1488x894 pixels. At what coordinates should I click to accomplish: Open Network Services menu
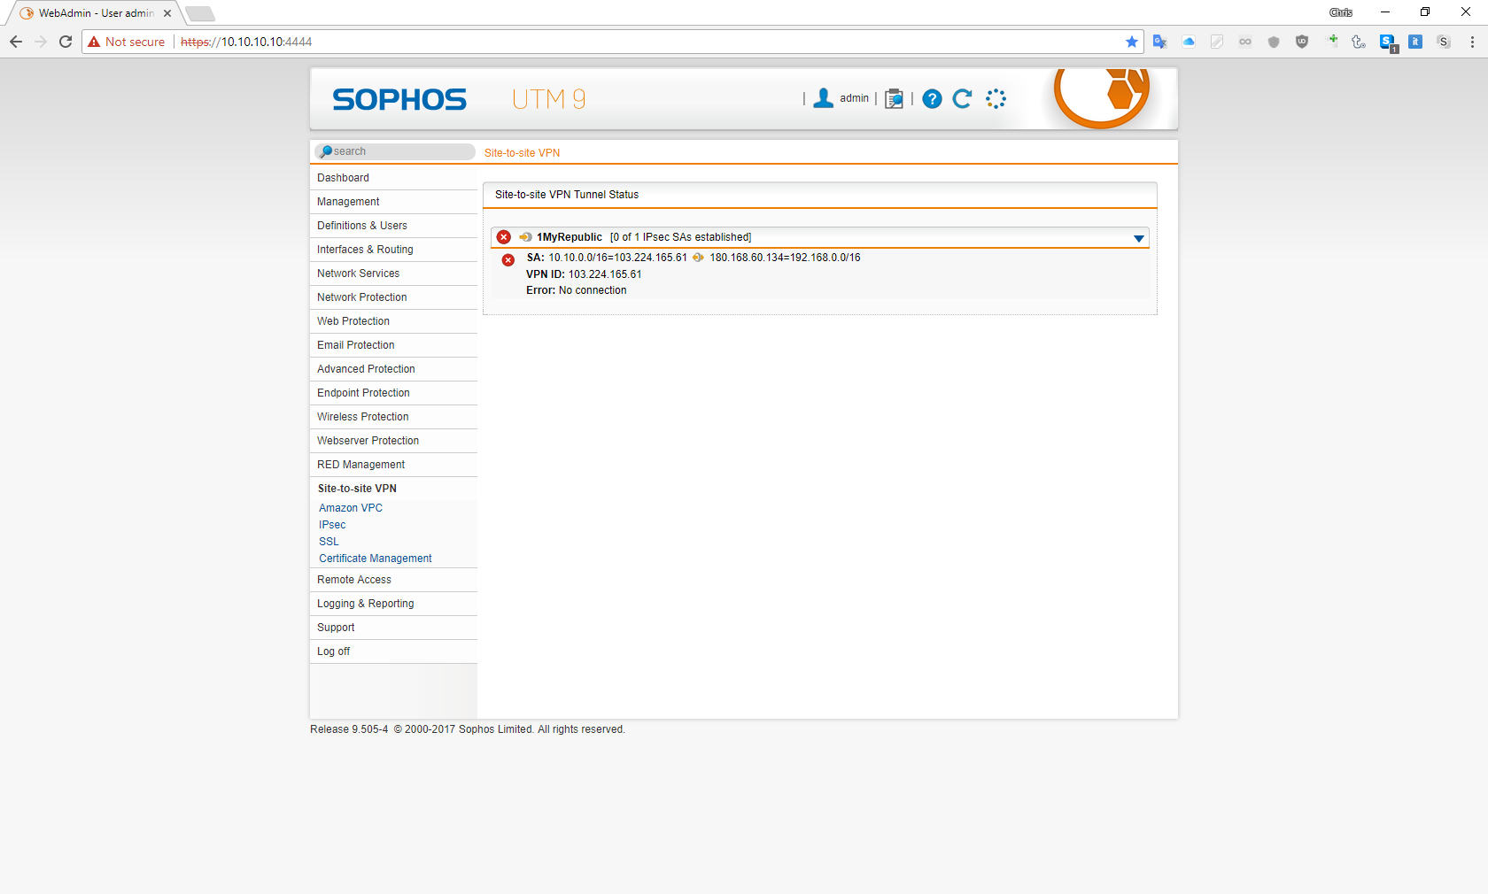pos(393,274)
